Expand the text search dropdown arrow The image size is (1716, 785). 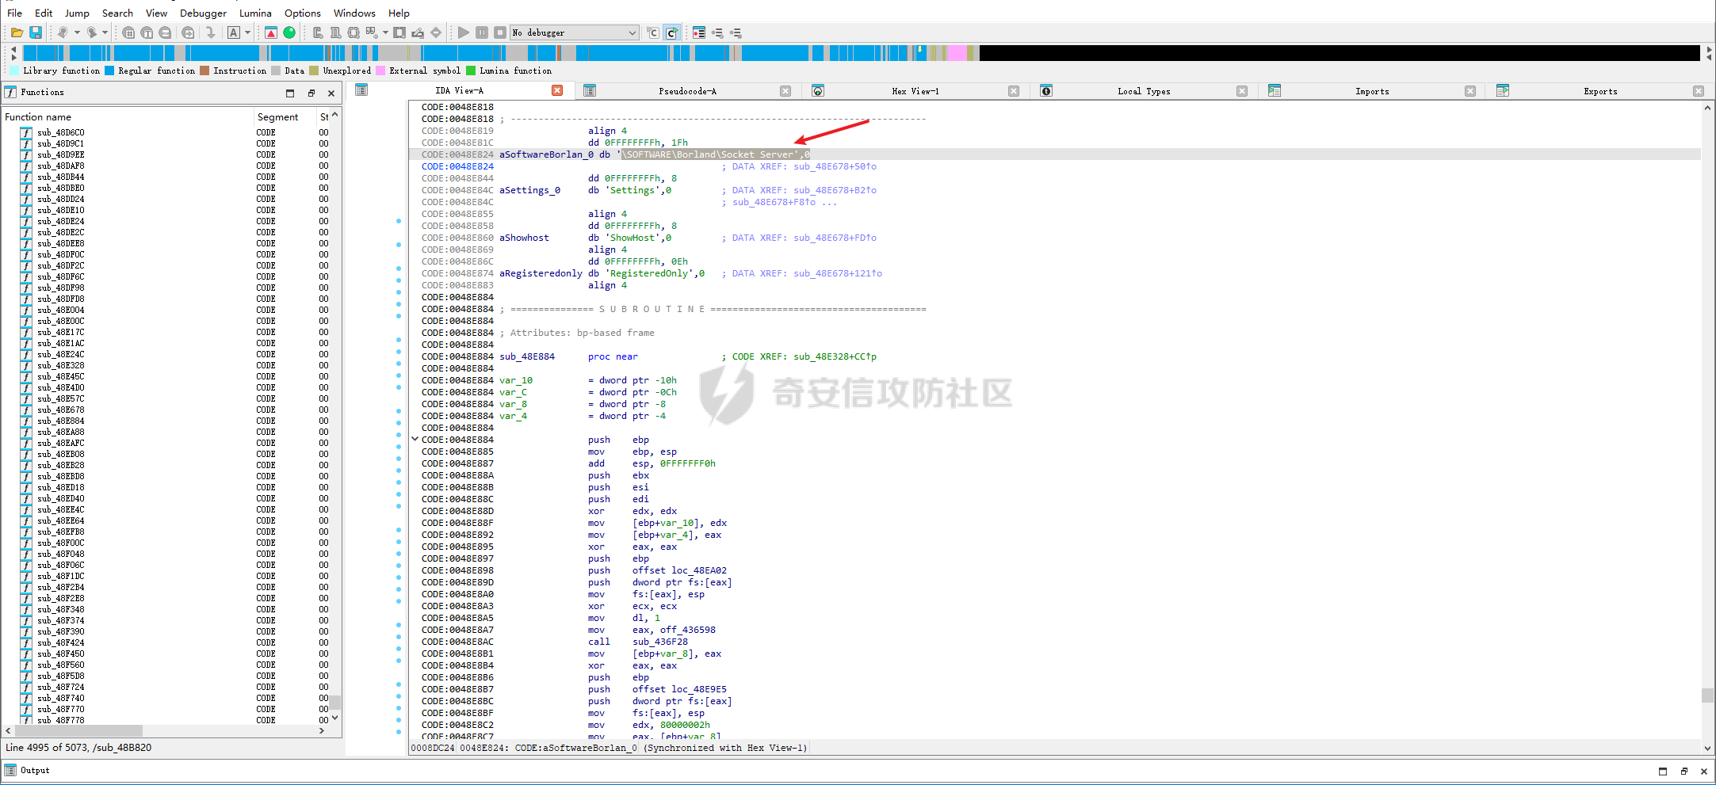[x=247, y=32]
